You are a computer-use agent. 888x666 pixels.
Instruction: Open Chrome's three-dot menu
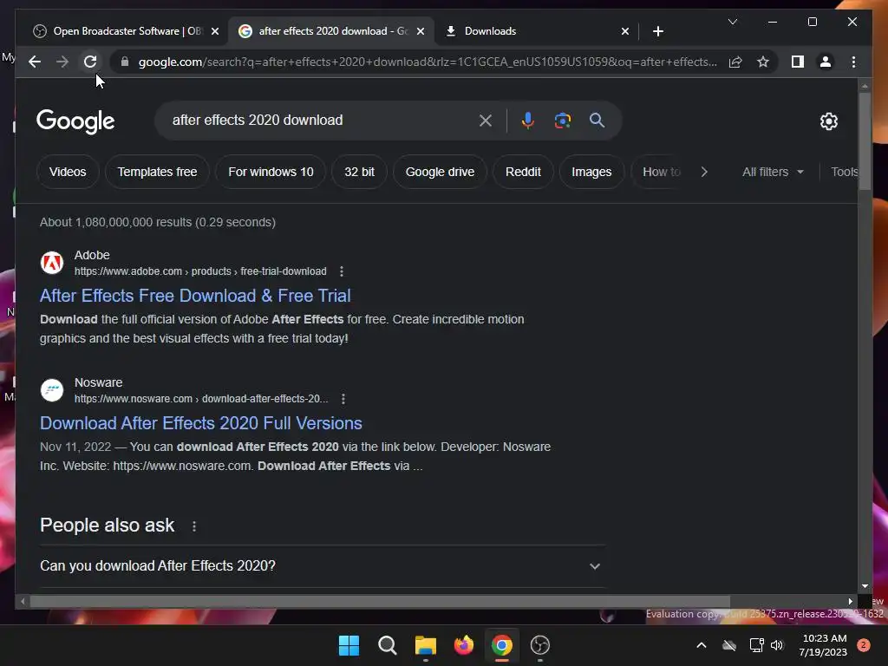click(x=853, y=62)
